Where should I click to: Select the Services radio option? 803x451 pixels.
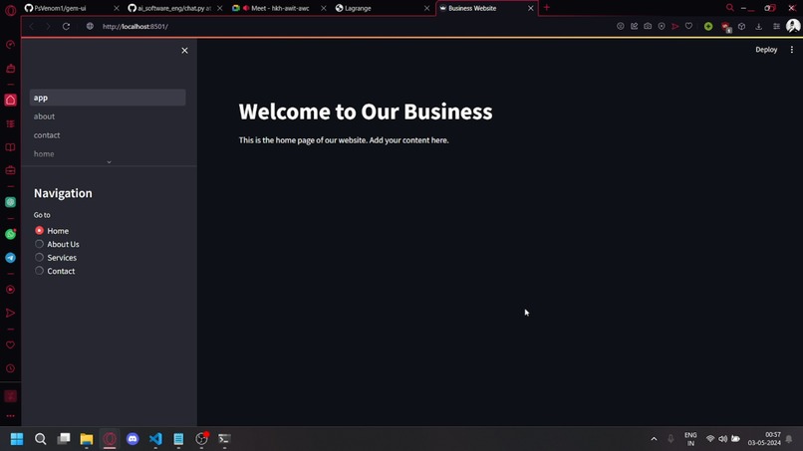click(x=39, y=257)
